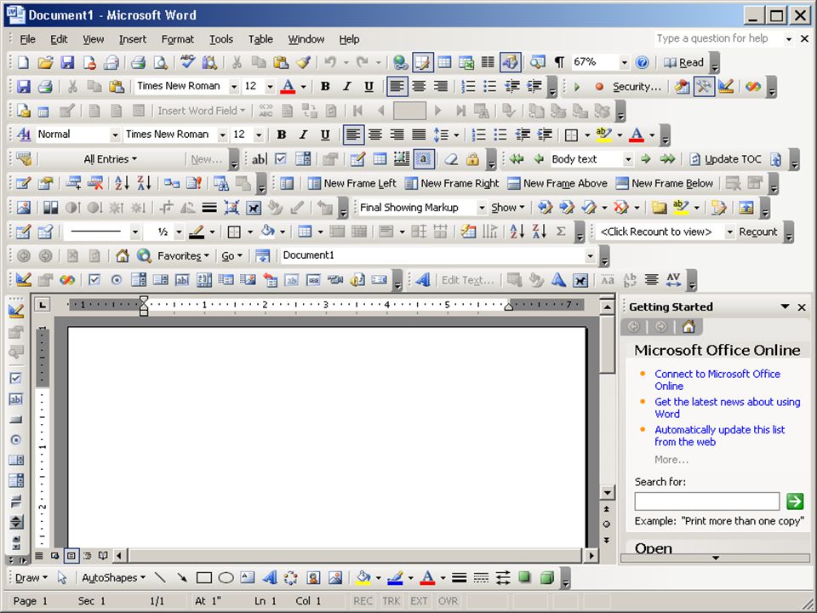Open Zoom 67% dropdown
817x613 pixels.
pos(624,62)
